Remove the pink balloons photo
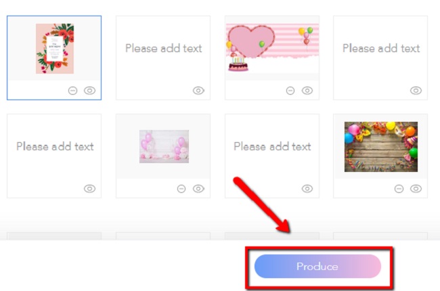Viewport: 440px width, 291px height. [181, 189]
